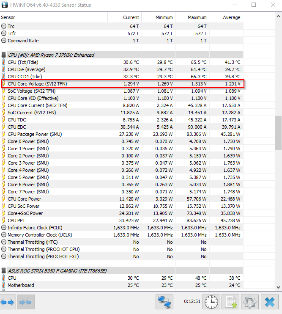Click the lightning icon for CPU EDC
This screenshot has height=314, width=282.
pyautogui.click(x=4, y=127)
